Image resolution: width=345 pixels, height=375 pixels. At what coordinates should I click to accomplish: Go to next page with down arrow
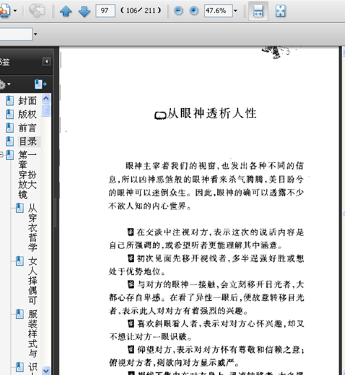[84, 11]
